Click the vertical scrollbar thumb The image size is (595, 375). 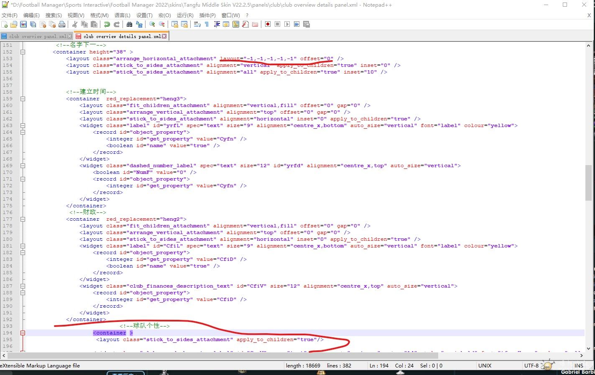click(588, 183)
